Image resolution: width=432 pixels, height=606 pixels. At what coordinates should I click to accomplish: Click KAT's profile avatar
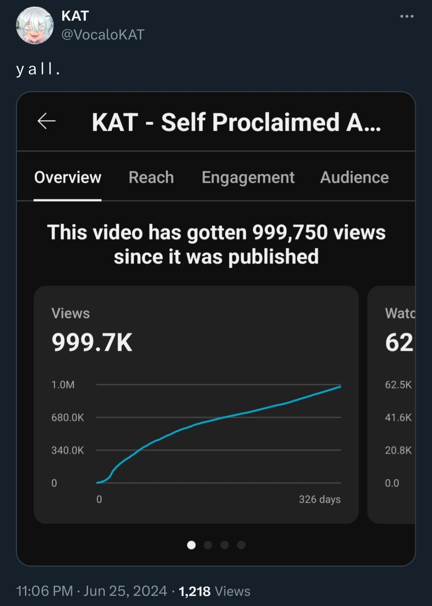coord(35,25)
